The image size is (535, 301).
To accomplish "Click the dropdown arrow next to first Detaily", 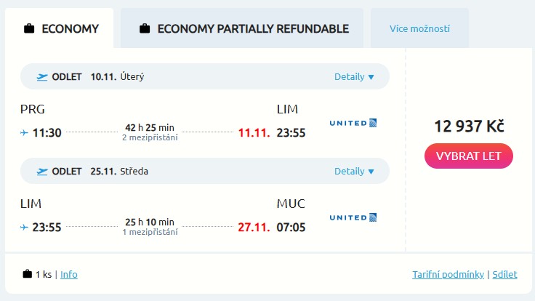I will [x=371, y=77].
